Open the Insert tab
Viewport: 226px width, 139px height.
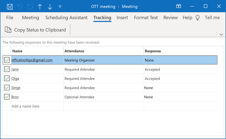pyautogui.click(x=122, y=18)
